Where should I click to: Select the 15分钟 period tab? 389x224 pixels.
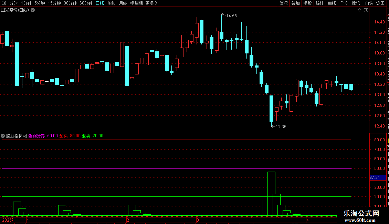coord(54,3)
